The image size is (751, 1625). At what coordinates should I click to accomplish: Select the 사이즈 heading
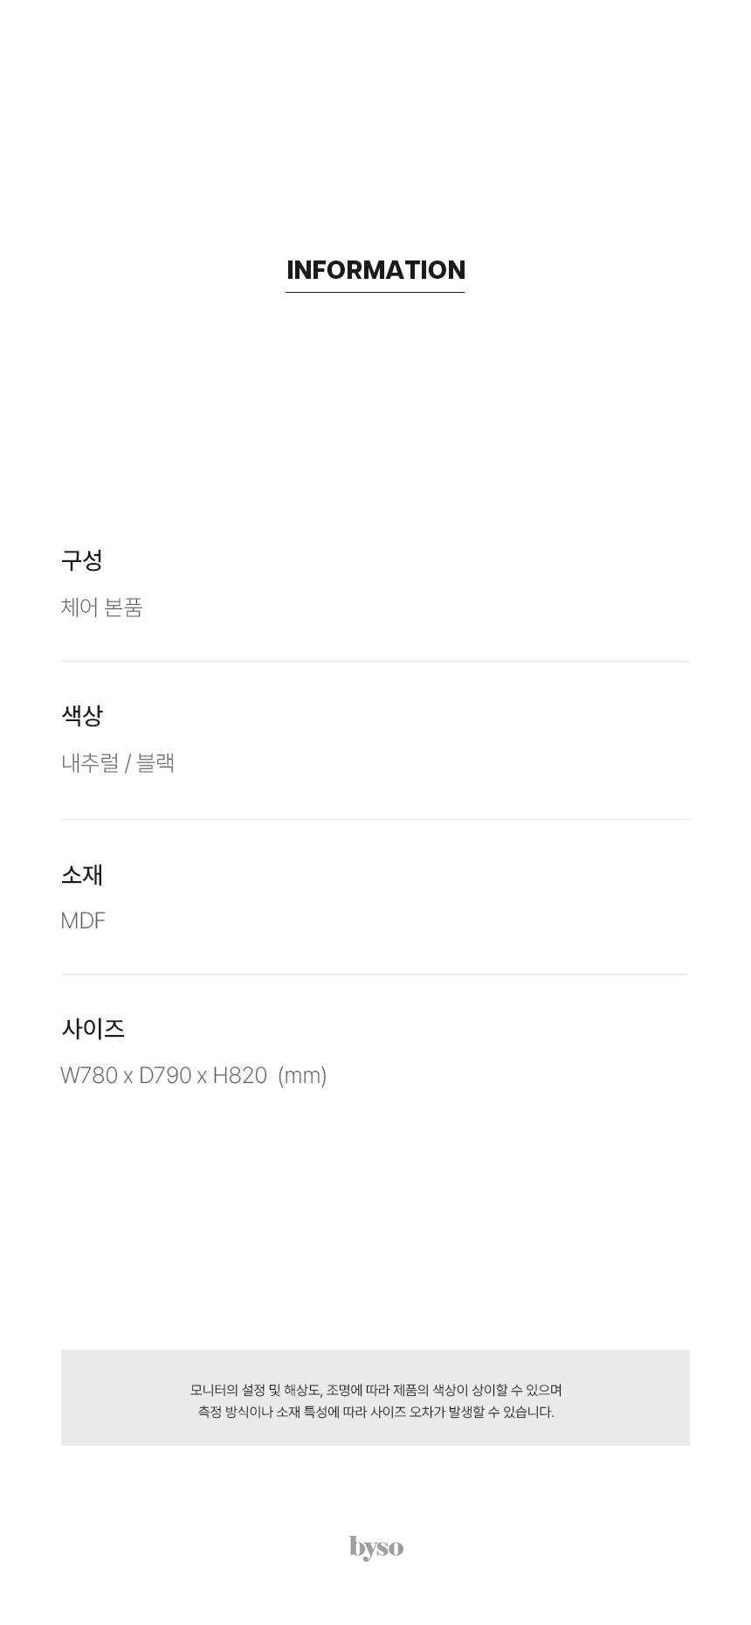93,1029
